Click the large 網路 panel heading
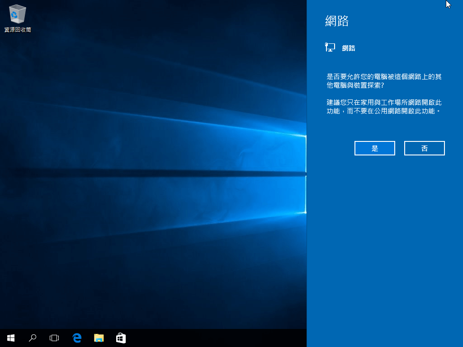This screenshot has height=347, width=463. (337, 21)
